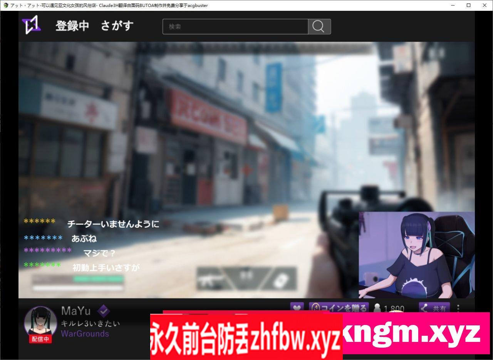Click the 共有 share button
The image size is (493, 360).
click(x=434, y=308)
